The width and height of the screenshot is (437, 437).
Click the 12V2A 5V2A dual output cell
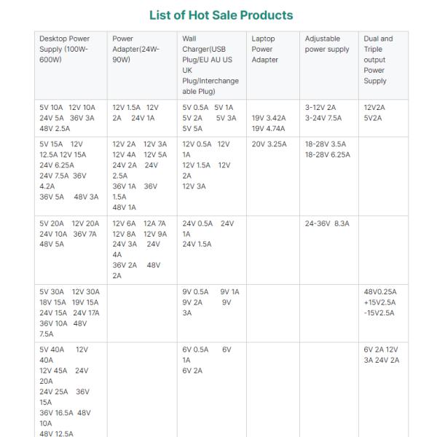coord(375,112)
